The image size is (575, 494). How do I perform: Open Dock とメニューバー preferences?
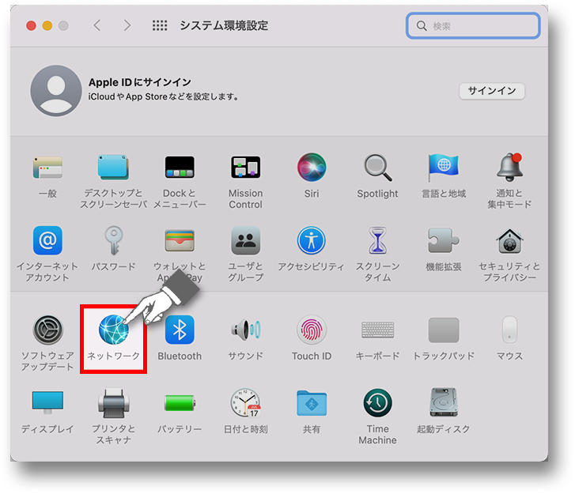[180, 168]
